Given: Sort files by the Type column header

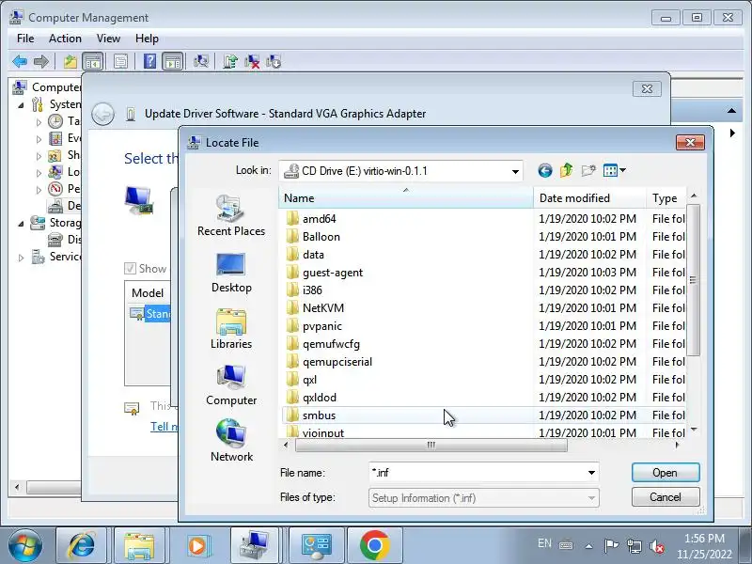Looking at the screenshot, I should click(666, 198).
